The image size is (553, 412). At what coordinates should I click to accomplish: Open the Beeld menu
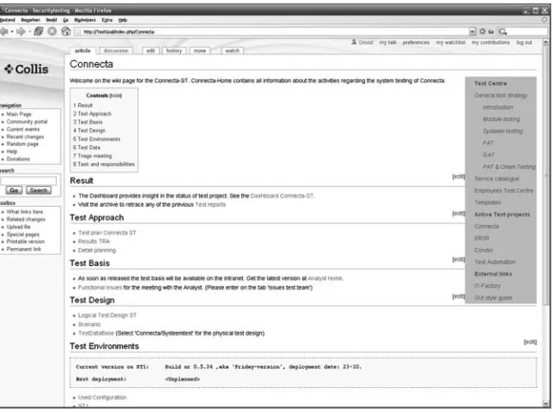tap(52, 20)
